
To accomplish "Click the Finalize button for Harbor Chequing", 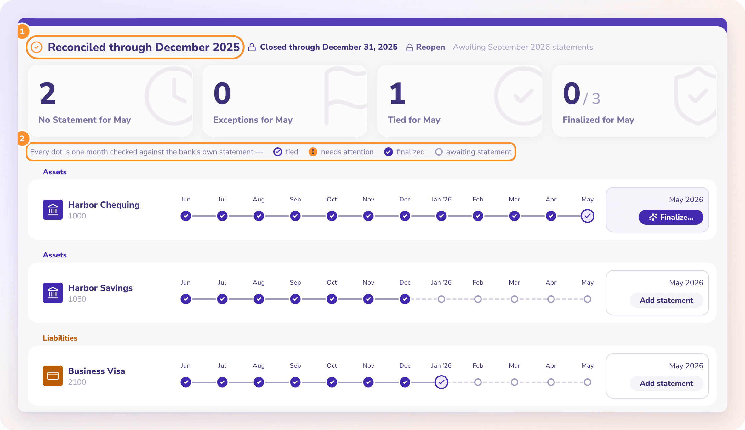I will (671, 217).
